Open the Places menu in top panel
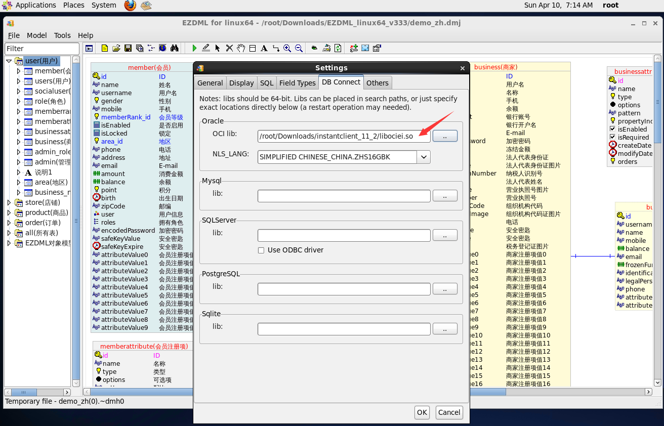 pos(74,5)
